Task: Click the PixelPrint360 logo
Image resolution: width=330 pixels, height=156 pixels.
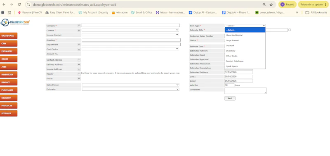Action: 15,22
